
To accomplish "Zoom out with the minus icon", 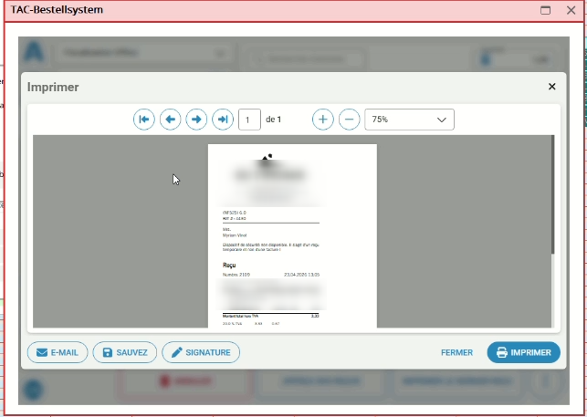I will pos(349,120).
